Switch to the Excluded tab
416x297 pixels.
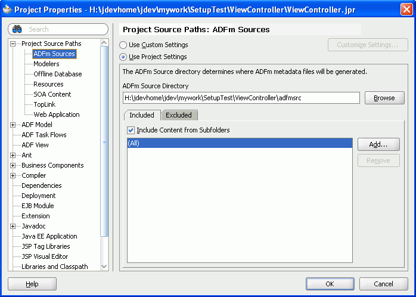(x=179, y=115)
